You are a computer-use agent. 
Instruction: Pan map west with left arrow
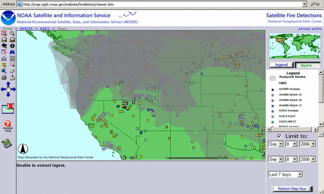coord(3,89)
